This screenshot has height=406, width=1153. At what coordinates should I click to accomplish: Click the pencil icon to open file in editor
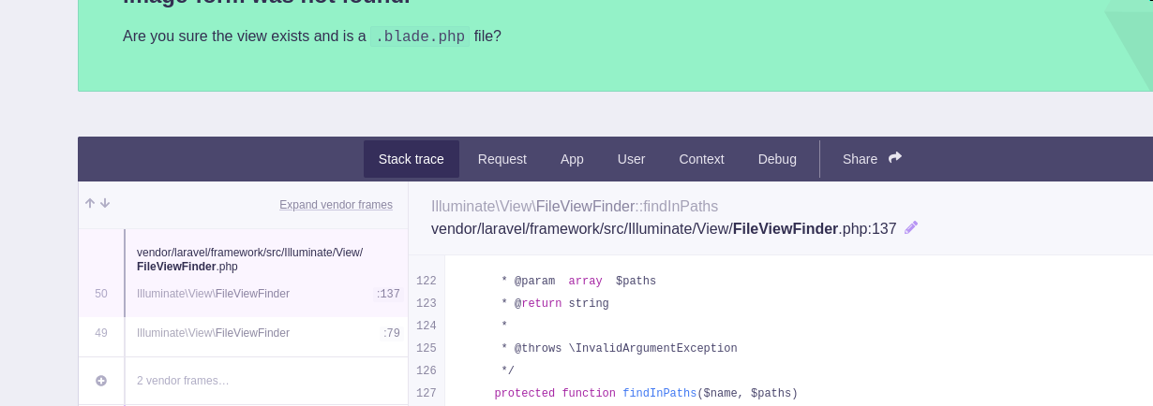click(x=911, y=227)
